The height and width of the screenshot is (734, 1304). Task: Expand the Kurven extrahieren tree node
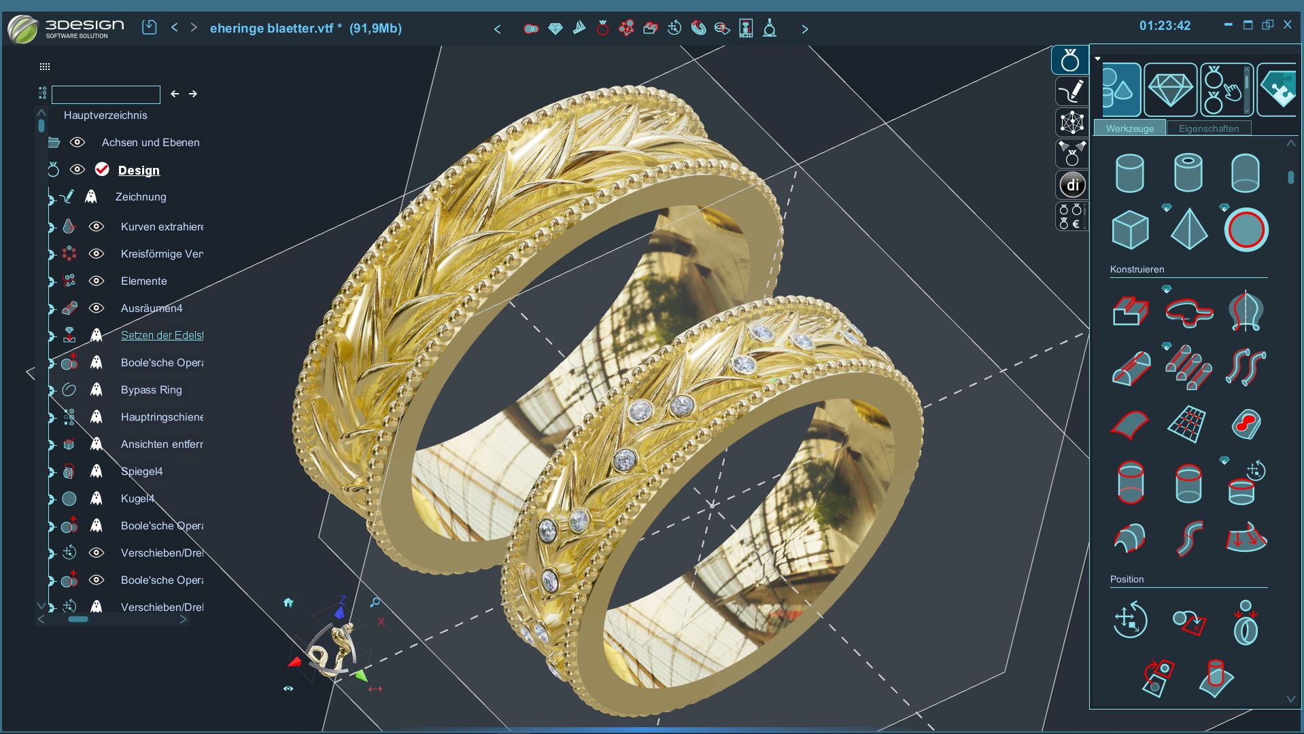click(51, 227)
